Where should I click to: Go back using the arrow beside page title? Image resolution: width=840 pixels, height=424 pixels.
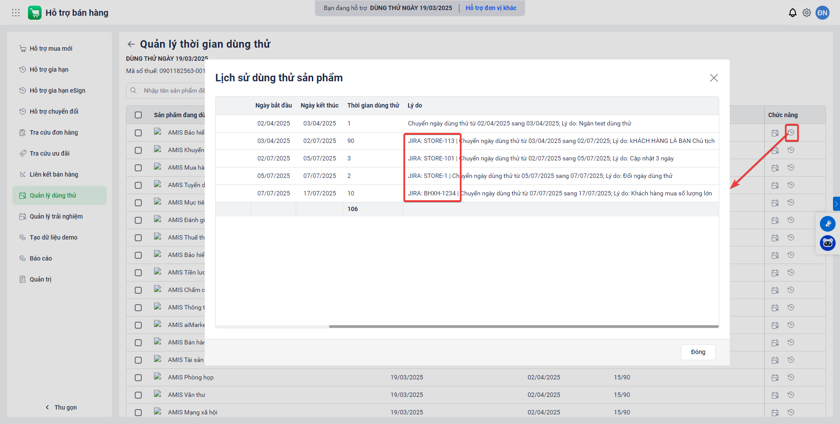(131, 44)
